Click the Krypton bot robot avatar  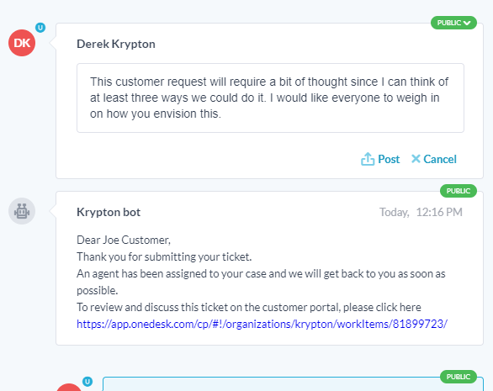(x=22, y=211)
